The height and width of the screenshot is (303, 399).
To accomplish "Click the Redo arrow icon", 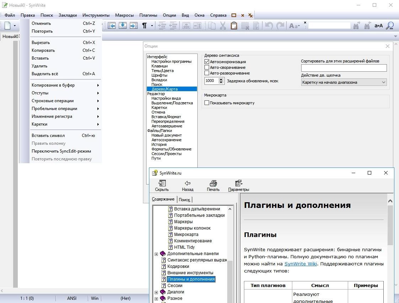I will [280, 26].
